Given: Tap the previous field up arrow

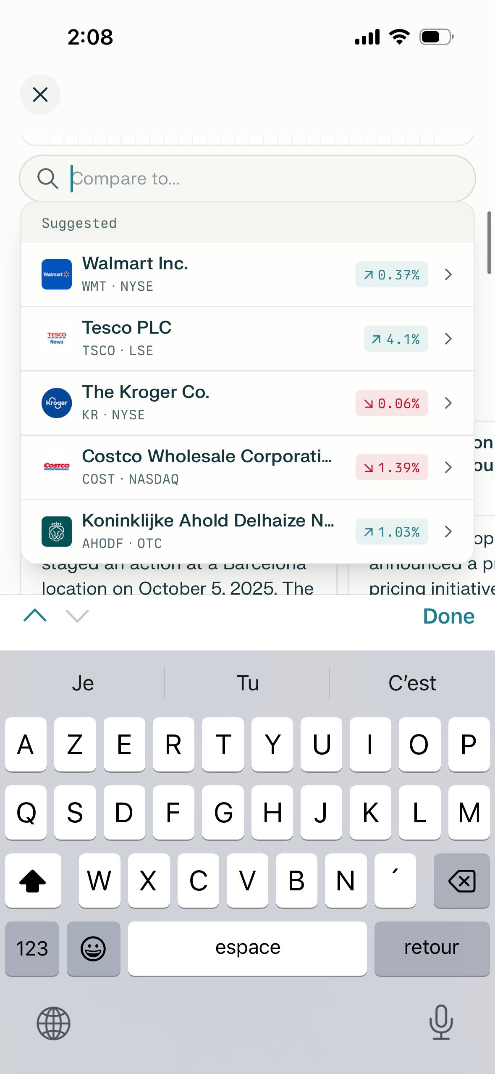Looking at the screenshot, I should (35, 616).
